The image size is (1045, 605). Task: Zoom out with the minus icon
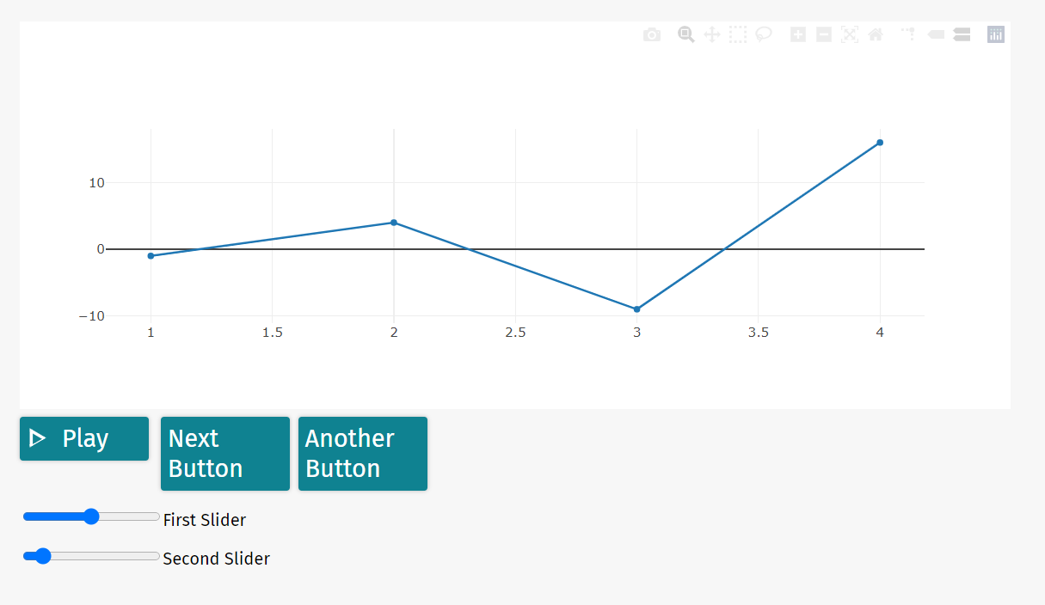point(824,34)
